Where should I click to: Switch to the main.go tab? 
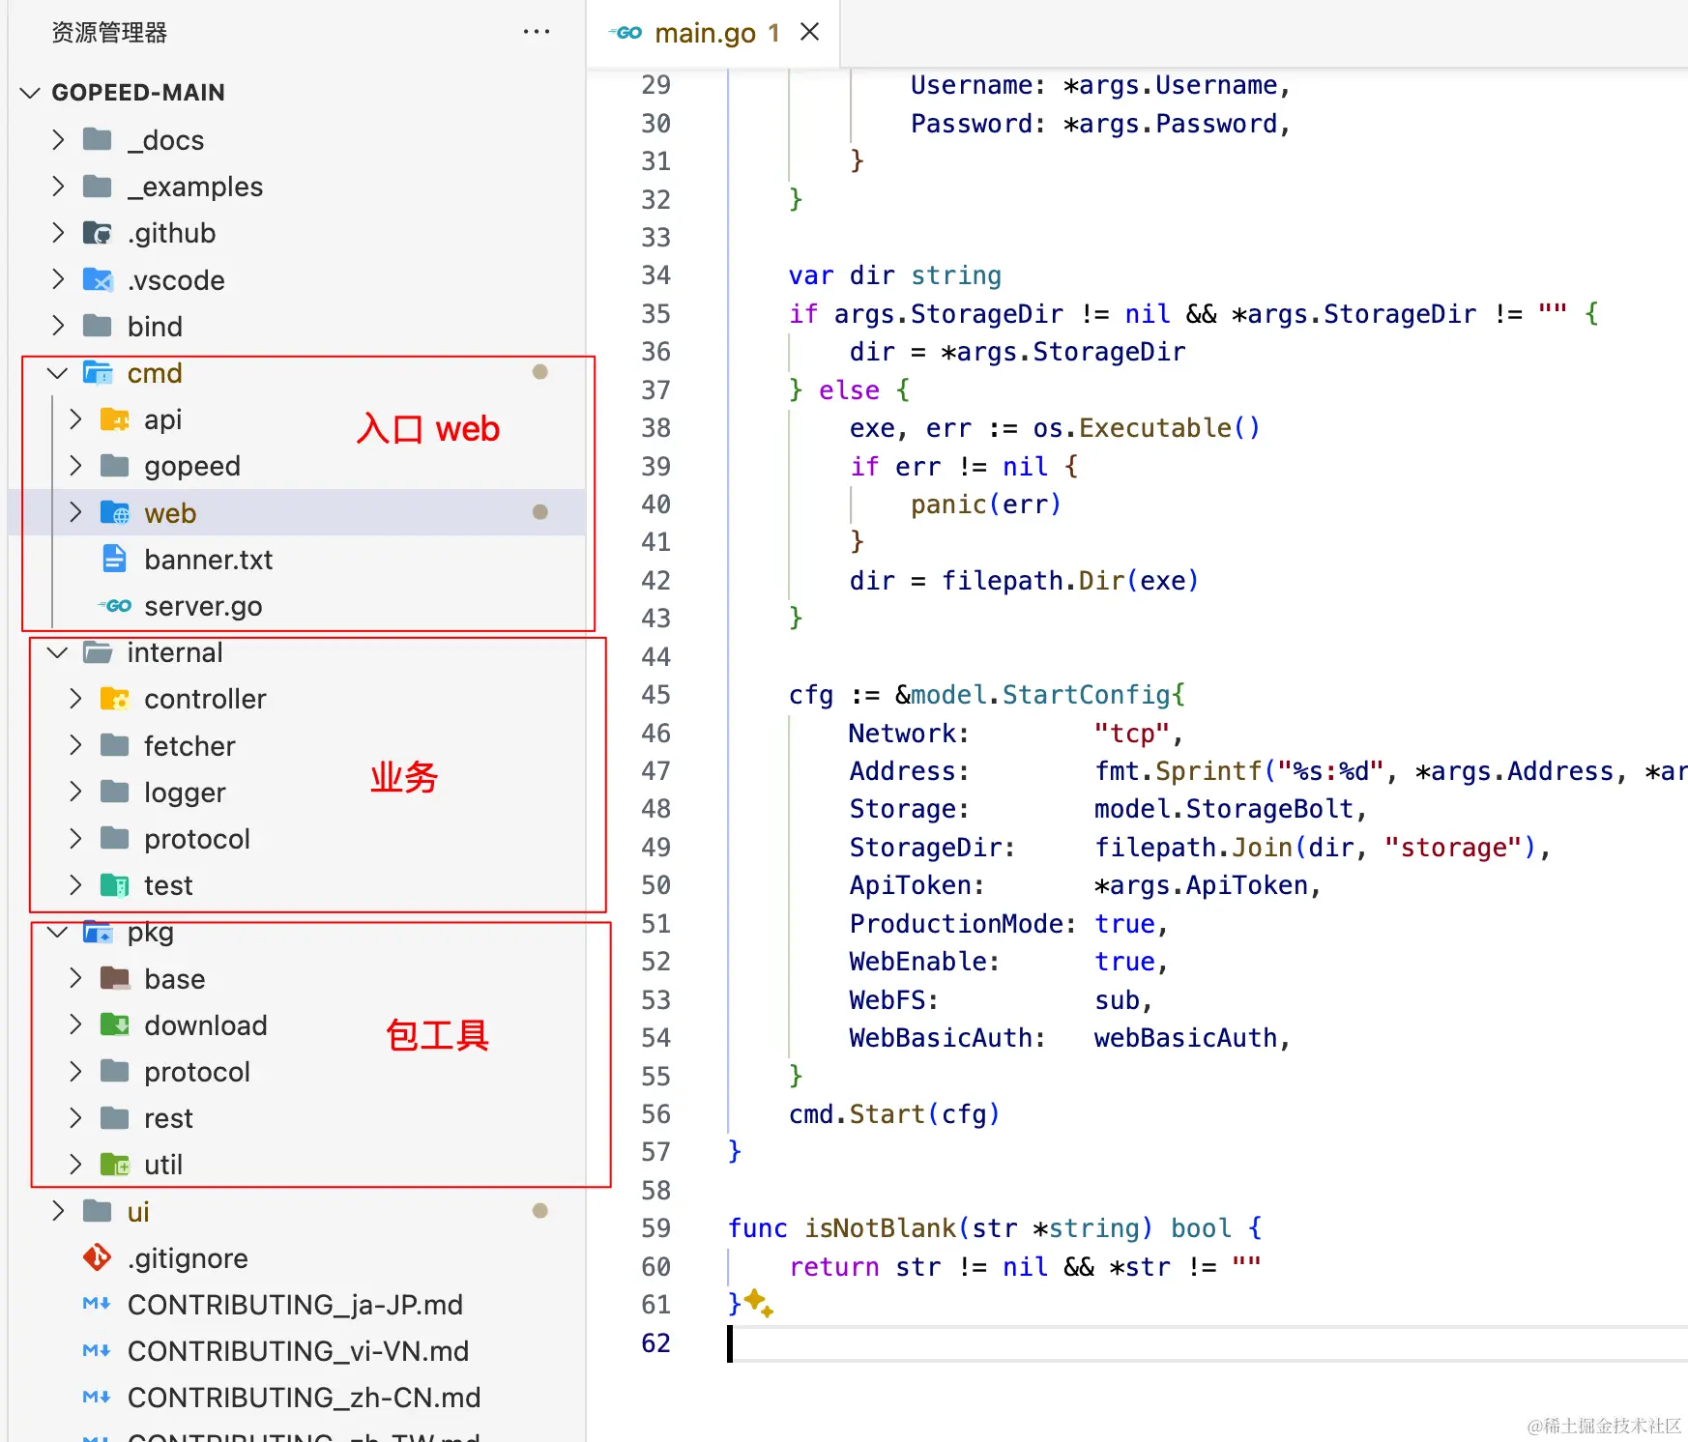click(715, 33)
